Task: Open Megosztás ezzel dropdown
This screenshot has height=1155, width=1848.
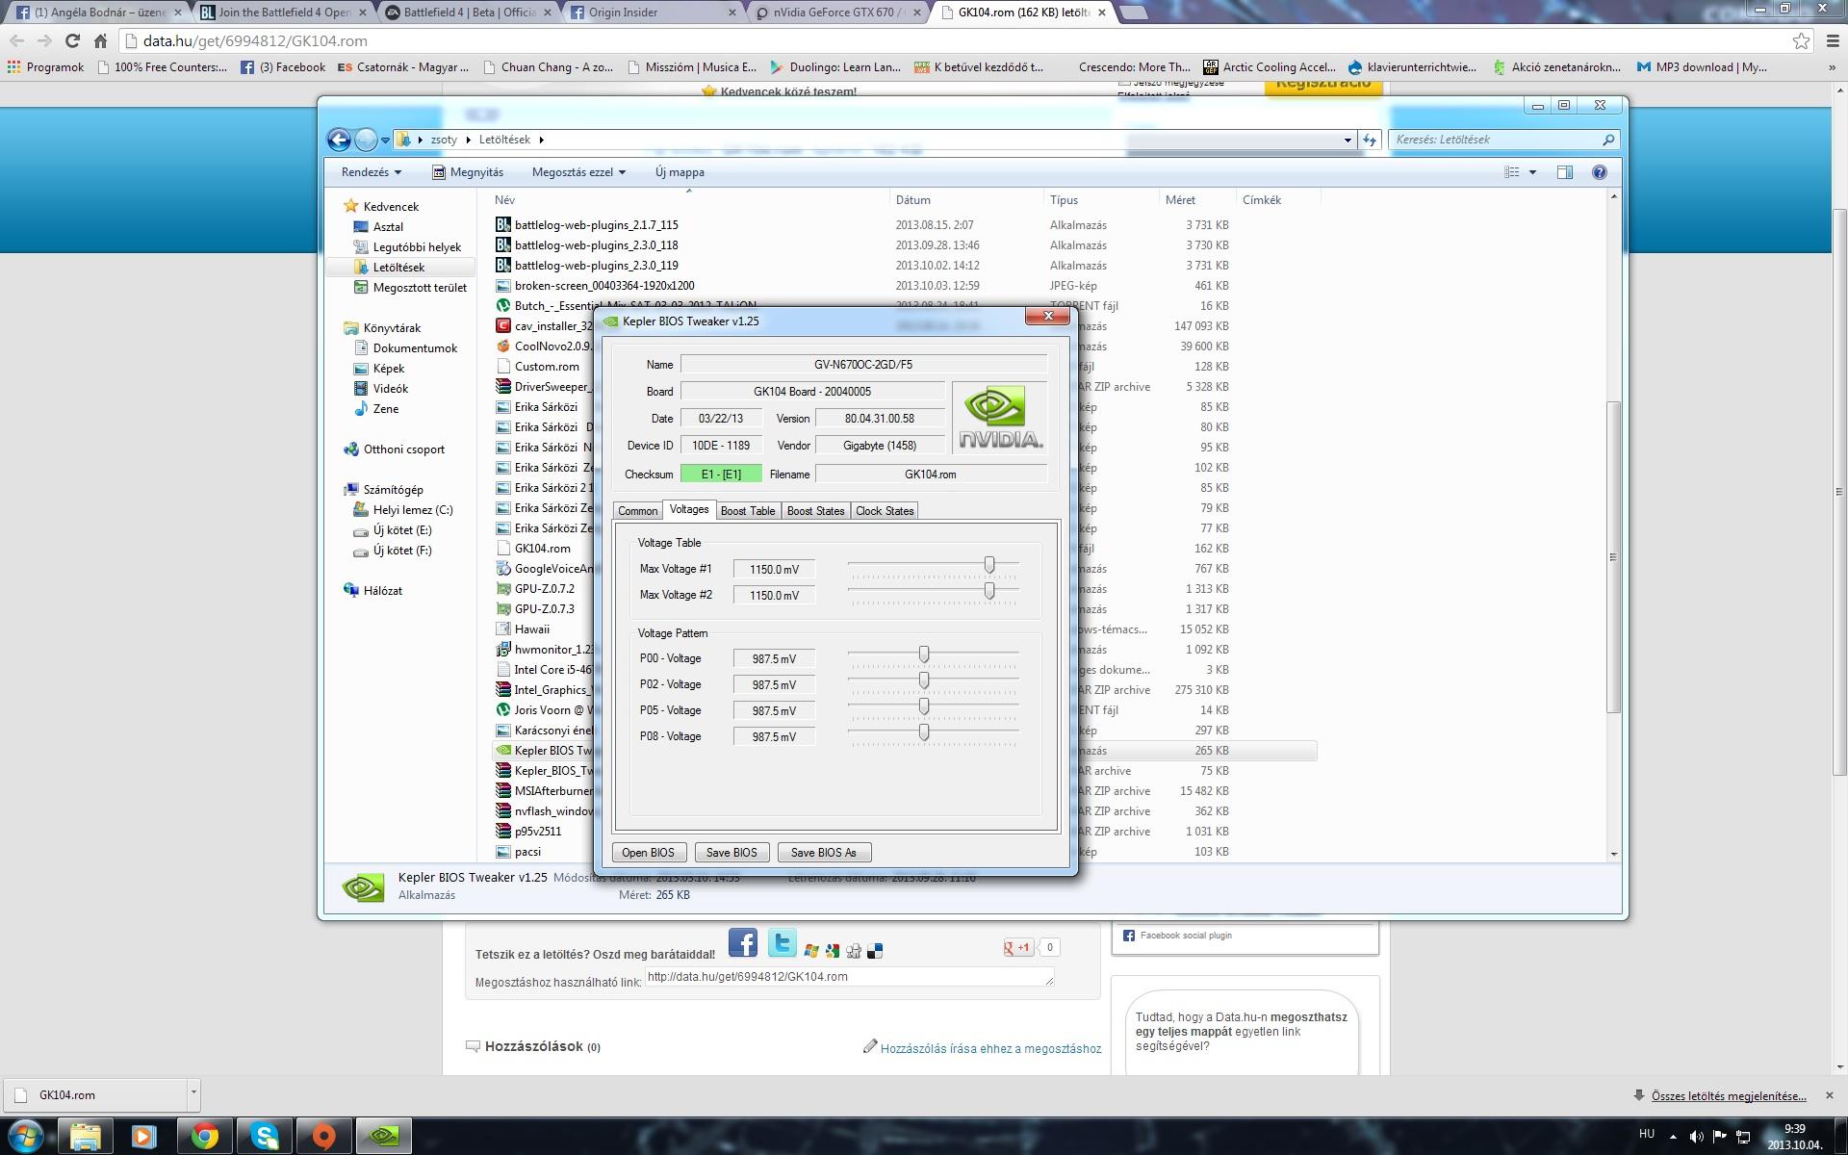Action: (x=578, y=172)
